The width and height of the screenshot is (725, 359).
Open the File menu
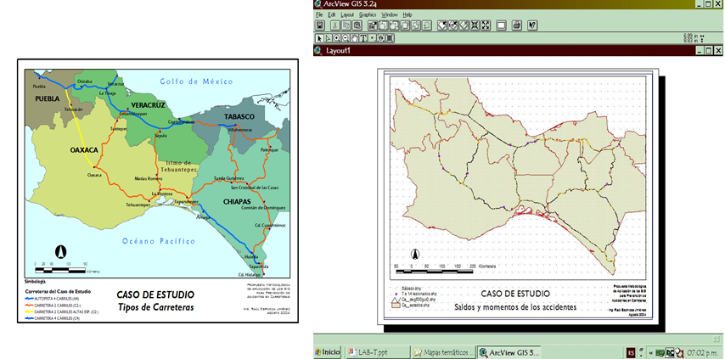tap(319, 15)
